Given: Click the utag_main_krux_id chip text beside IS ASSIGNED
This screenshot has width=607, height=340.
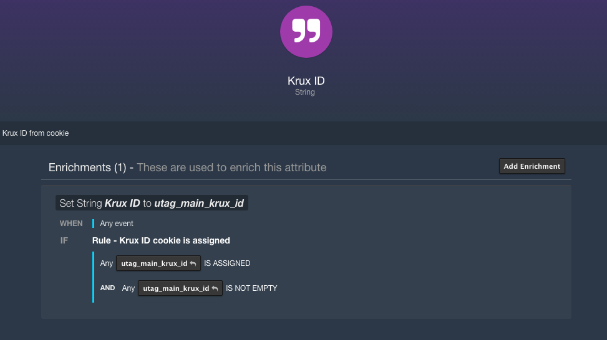Looking at the screenshot, I should pos(154,263).
